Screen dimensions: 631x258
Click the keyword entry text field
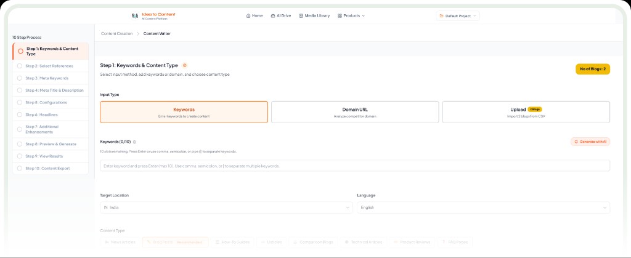[x=355, y=166]
